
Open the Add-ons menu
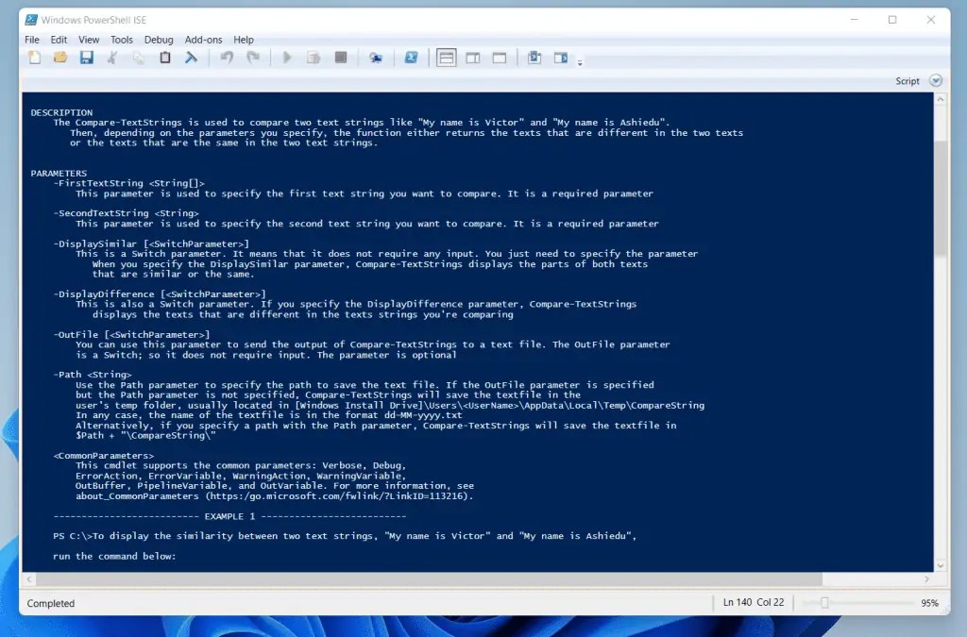(203, 40)
